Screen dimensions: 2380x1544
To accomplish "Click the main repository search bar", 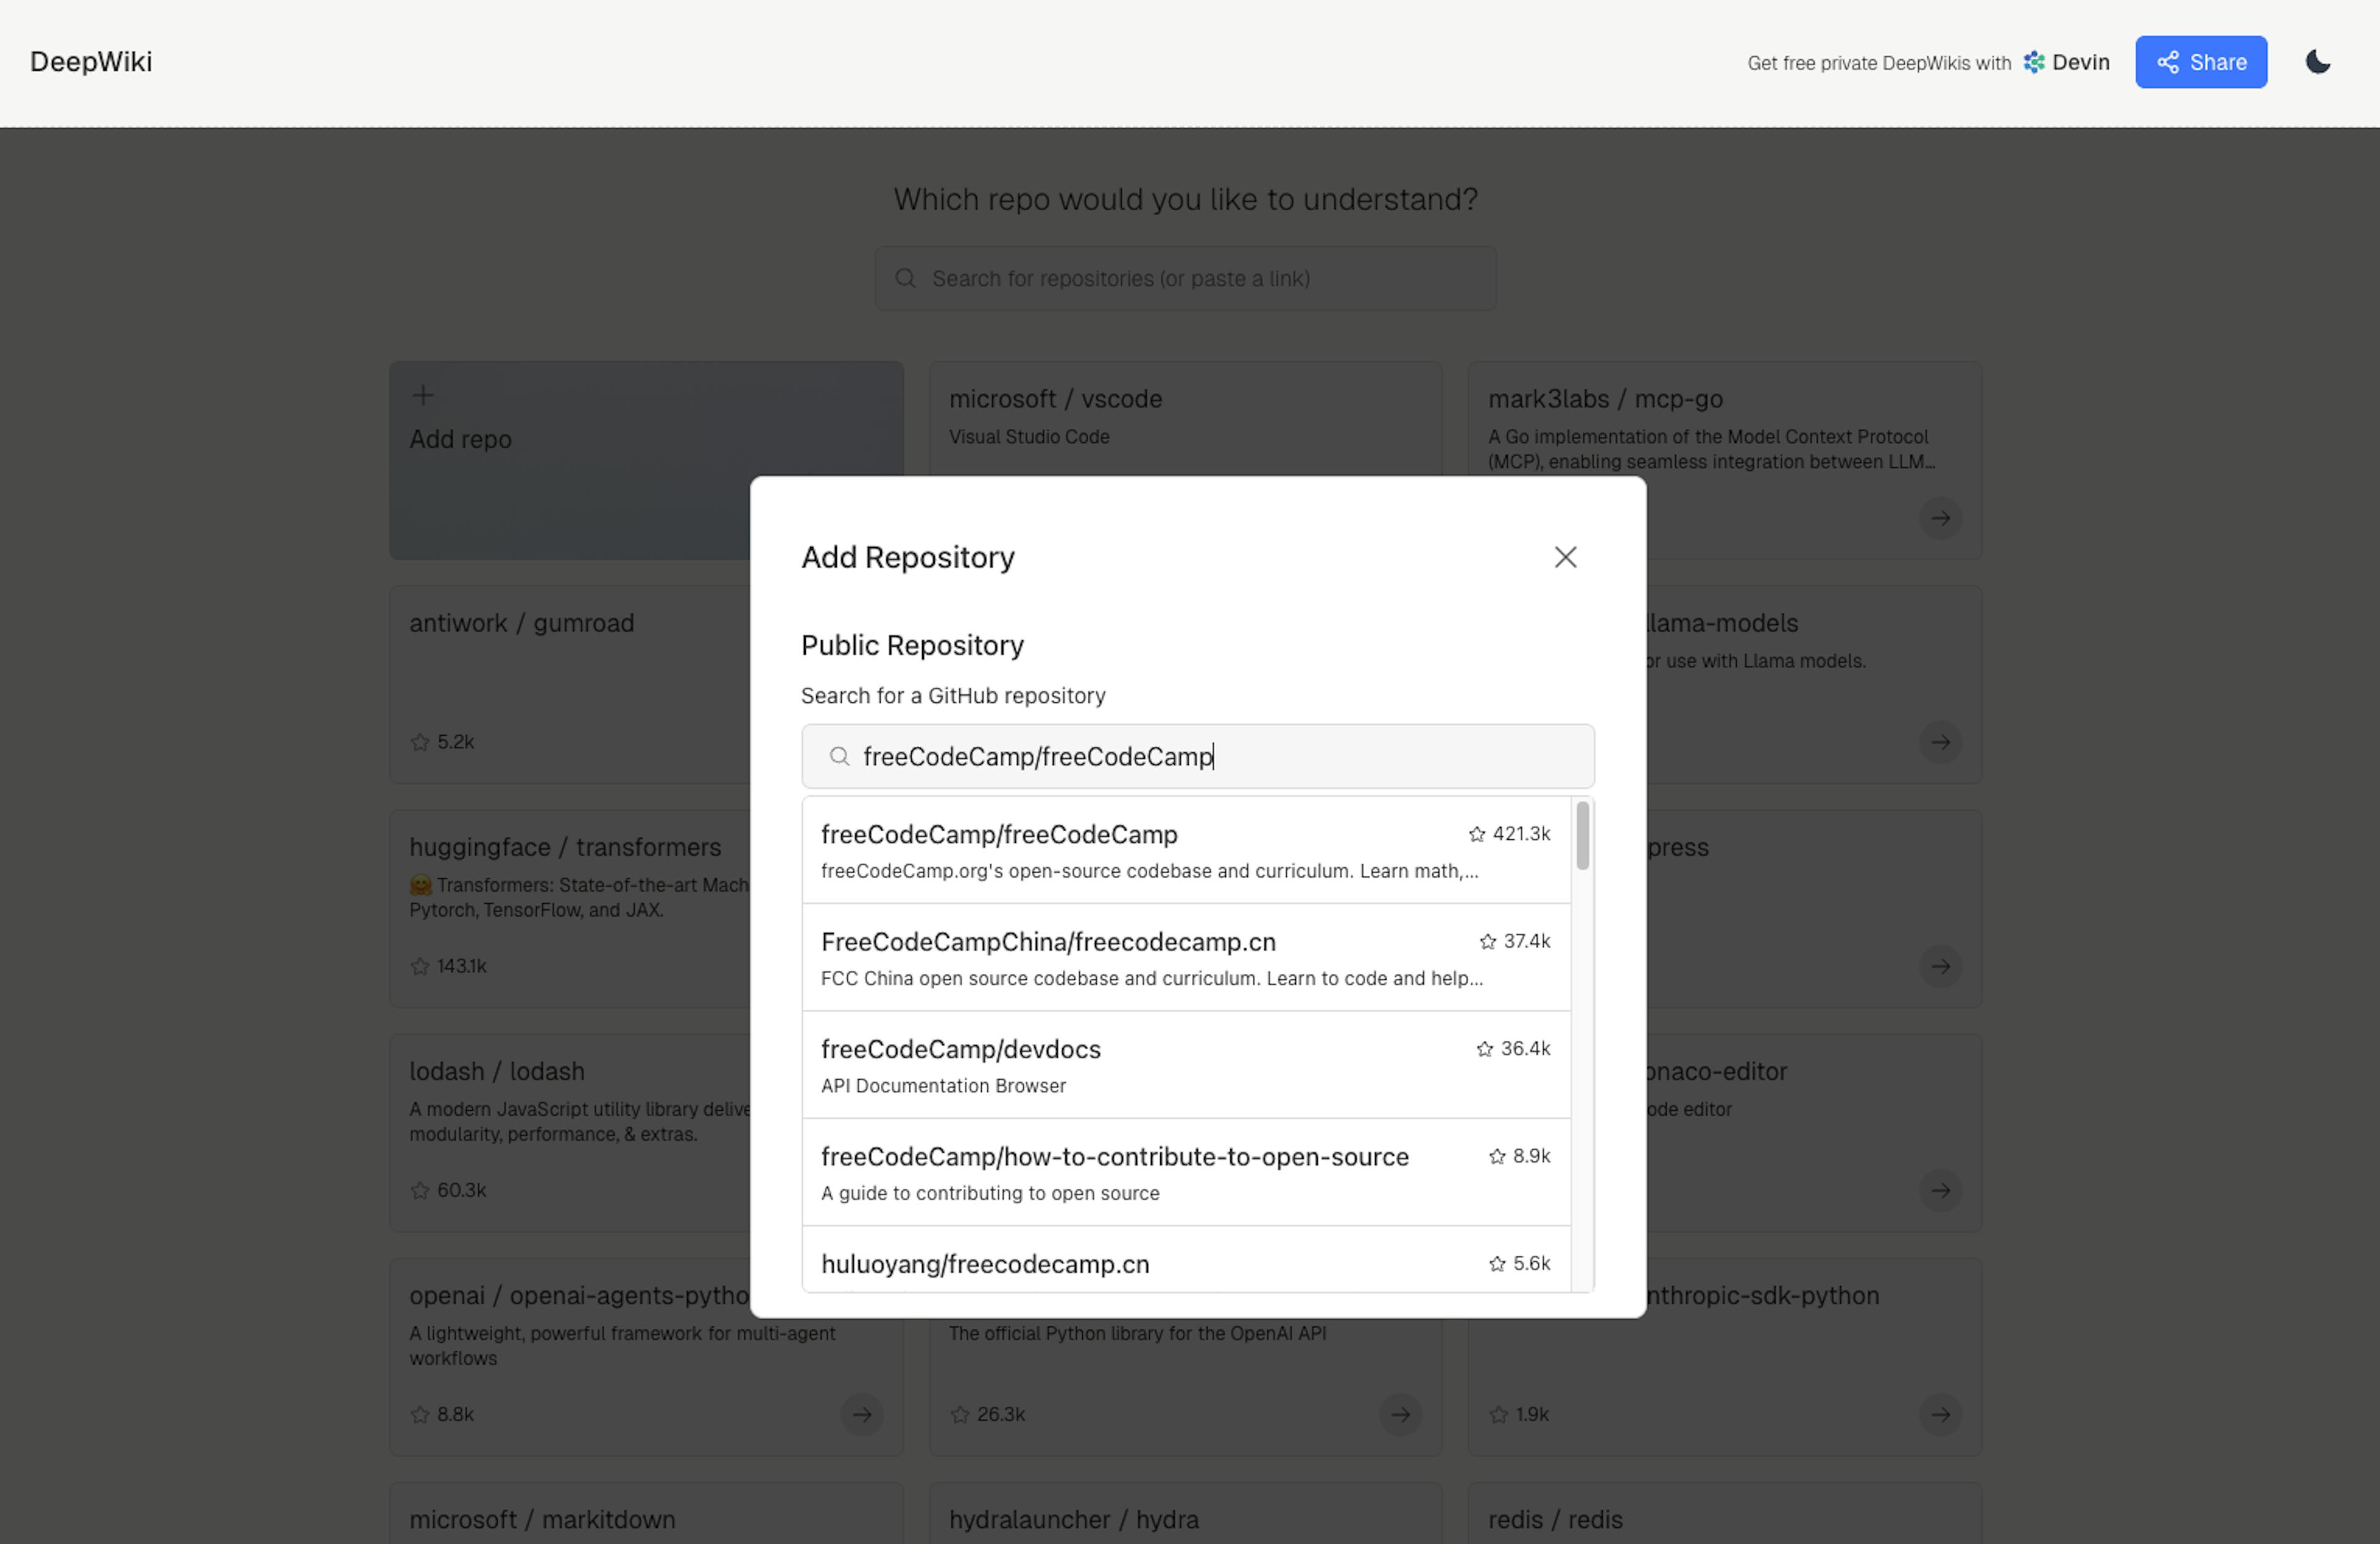I will [x=1184, y=278].
